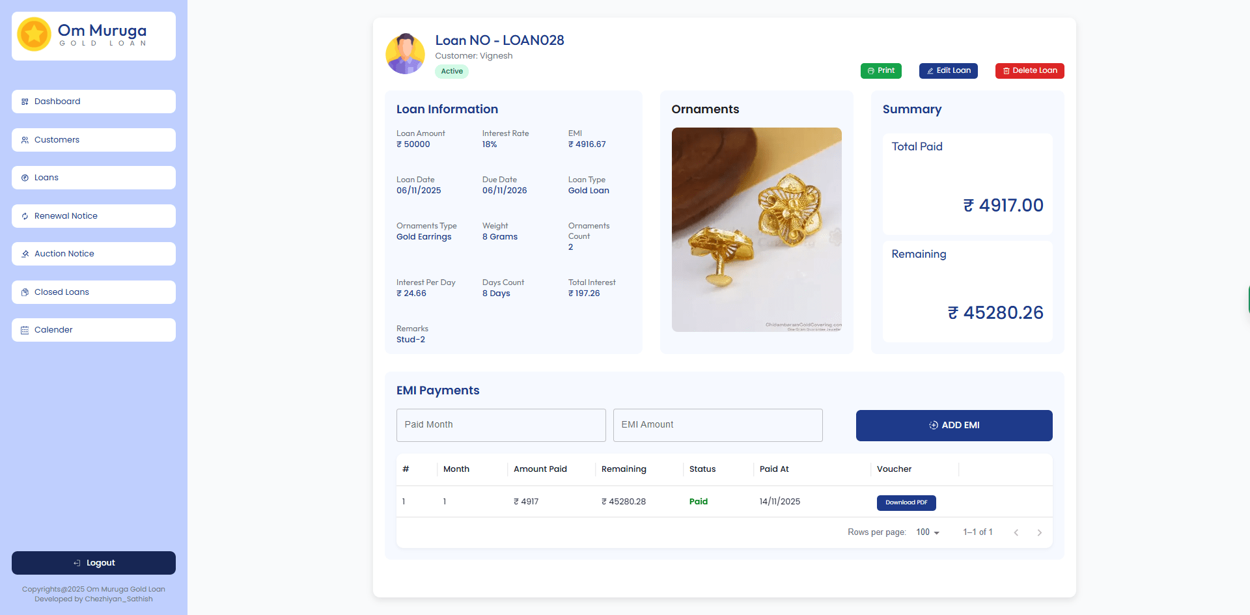Print the loan details

pyautogui.click(x=880, y=70)
